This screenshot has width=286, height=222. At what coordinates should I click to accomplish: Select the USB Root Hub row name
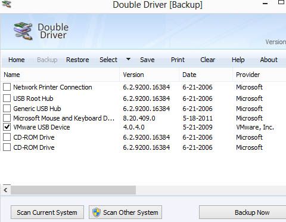tap(33, 98)
